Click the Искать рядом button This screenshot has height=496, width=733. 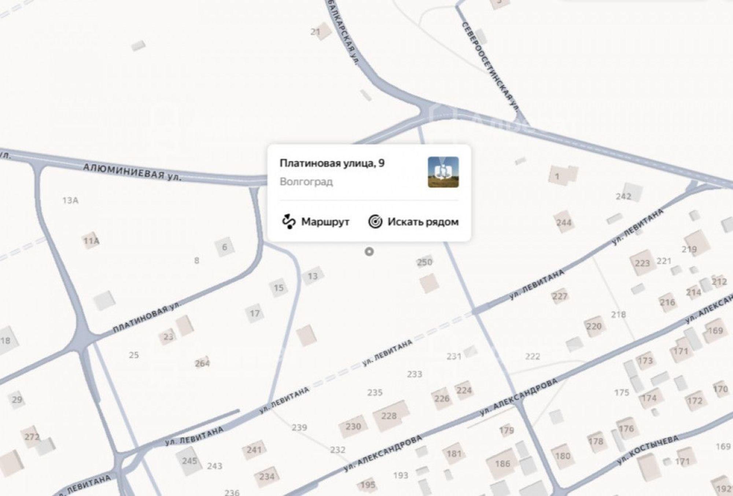pyautogui.click(x=413, y=222)
